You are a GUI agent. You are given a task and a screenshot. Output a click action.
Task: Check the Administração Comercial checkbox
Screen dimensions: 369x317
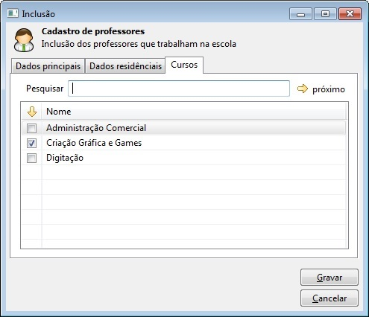click(31, 128)
